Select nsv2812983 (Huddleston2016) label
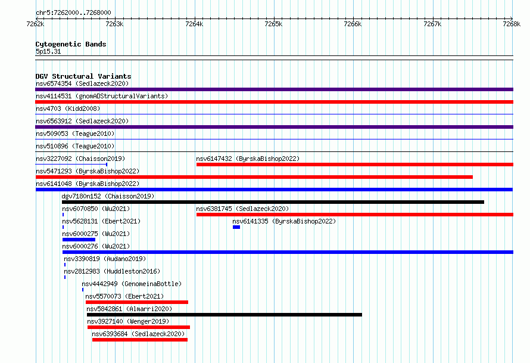530x363 pixels. pos(112,271)
